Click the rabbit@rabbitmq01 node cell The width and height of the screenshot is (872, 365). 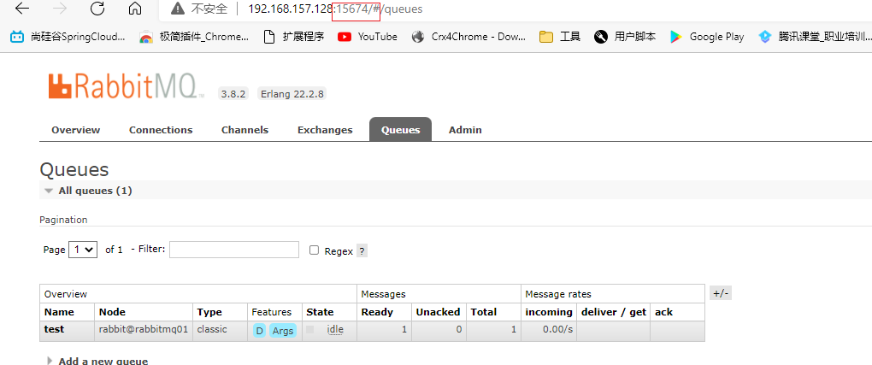[144, 329]
